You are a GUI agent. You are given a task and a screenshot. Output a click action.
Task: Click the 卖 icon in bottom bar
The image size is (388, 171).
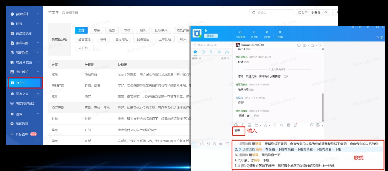click(221, 144)
